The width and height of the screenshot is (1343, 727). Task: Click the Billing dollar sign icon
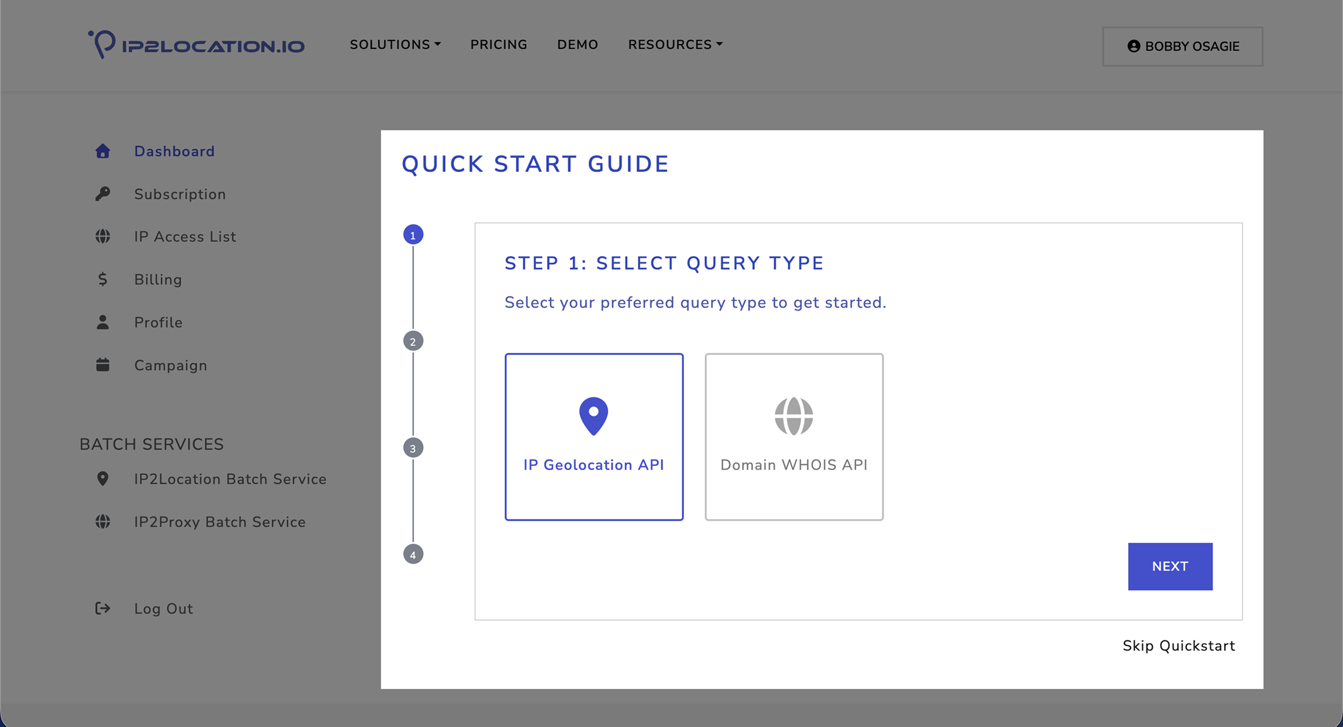tap(103, 279)
